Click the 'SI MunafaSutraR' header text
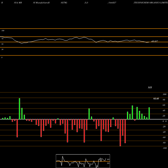Screen dimensions: 168x168 pyautogui.click(x=41, y=3)
